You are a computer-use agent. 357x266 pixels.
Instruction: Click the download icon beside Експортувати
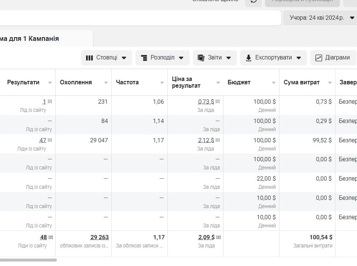pos(249,58)
